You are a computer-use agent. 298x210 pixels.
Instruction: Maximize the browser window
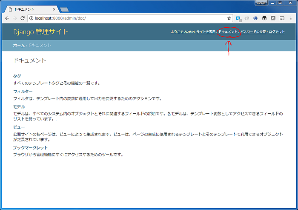280,3
